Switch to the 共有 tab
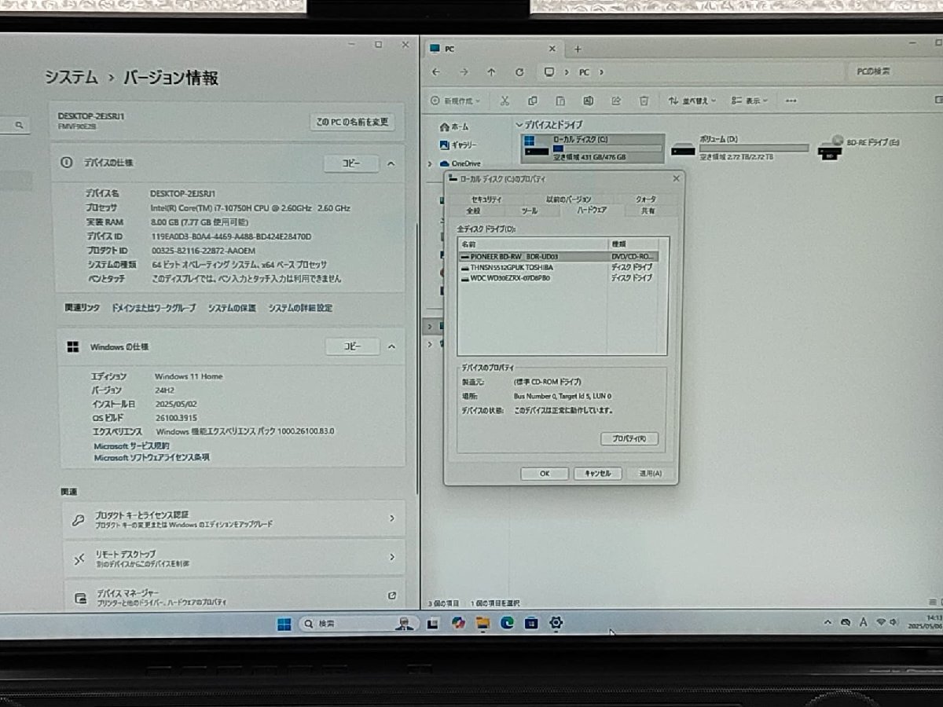 tap(648, 211)
